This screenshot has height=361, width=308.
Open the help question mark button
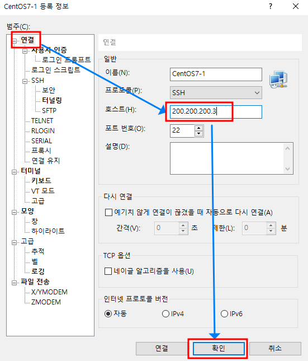(271, 6)
